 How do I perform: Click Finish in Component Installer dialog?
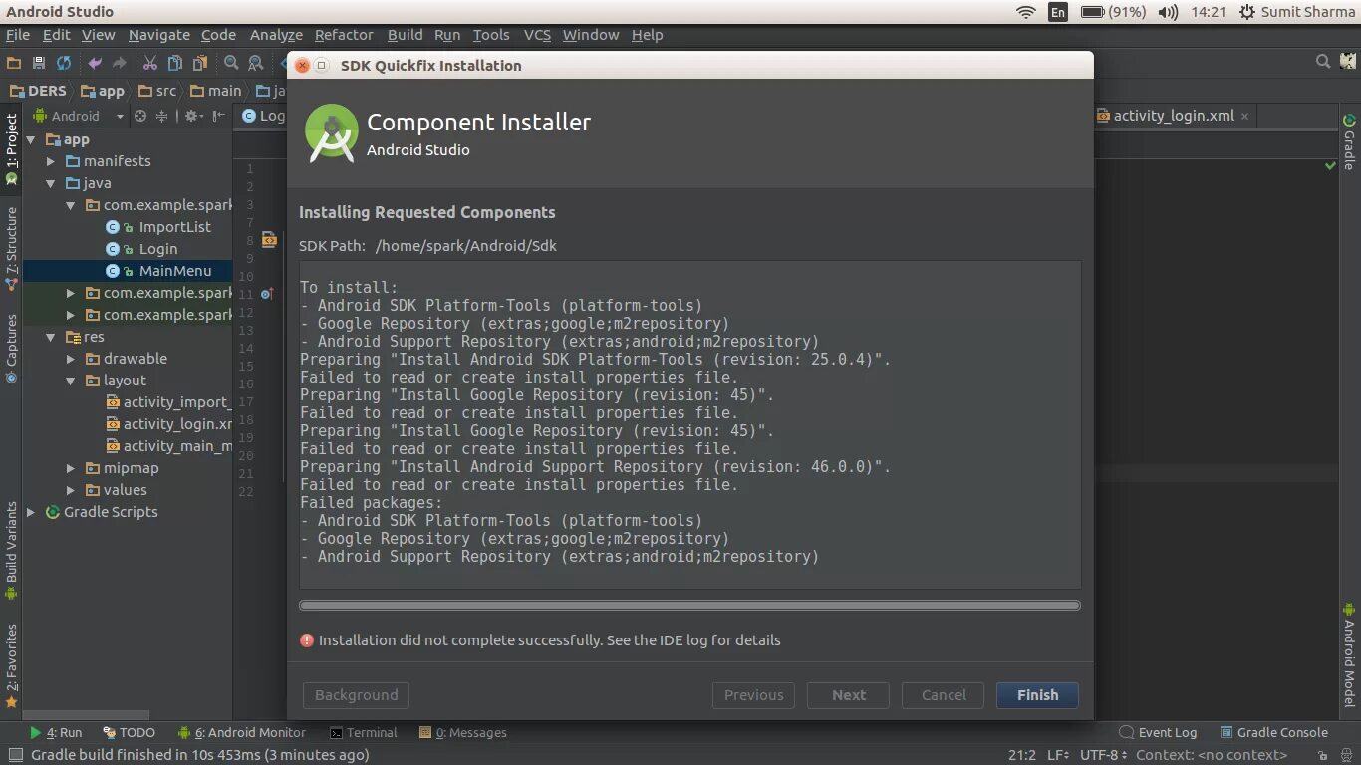[x=1037, y=695]
